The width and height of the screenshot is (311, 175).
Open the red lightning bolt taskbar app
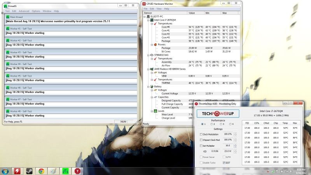pyautogui.click(x=17, y=171)
